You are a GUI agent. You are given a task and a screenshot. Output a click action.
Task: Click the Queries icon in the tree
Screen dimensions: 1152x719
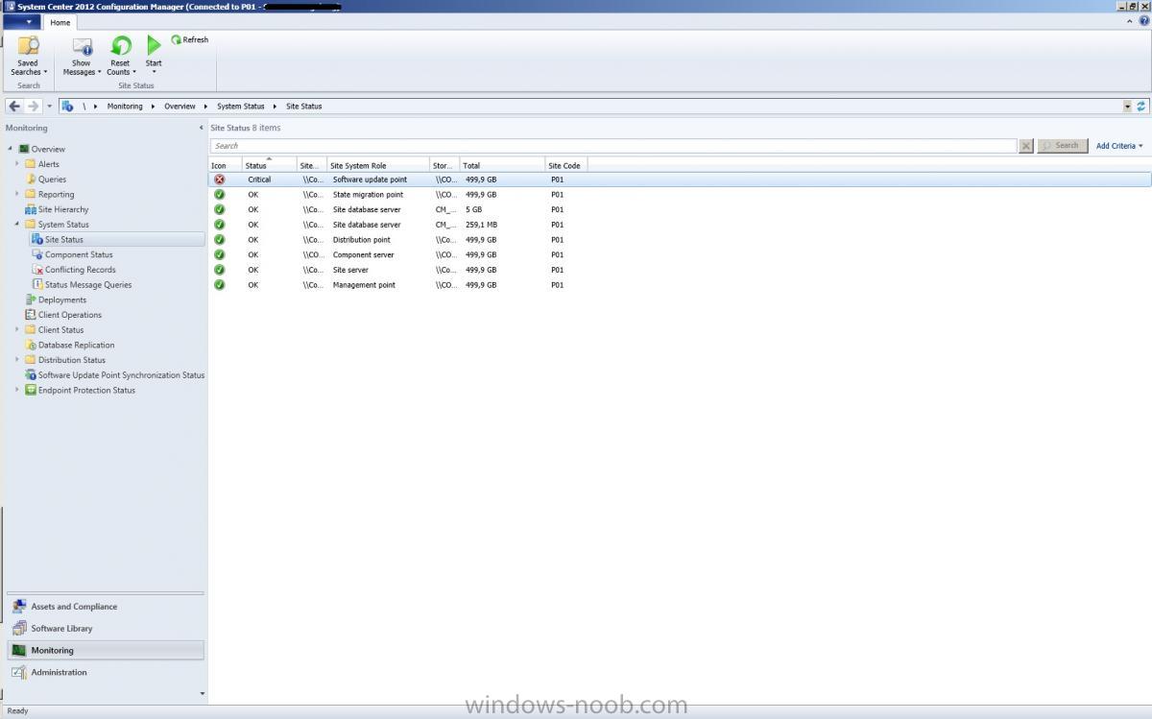[31, 180]
